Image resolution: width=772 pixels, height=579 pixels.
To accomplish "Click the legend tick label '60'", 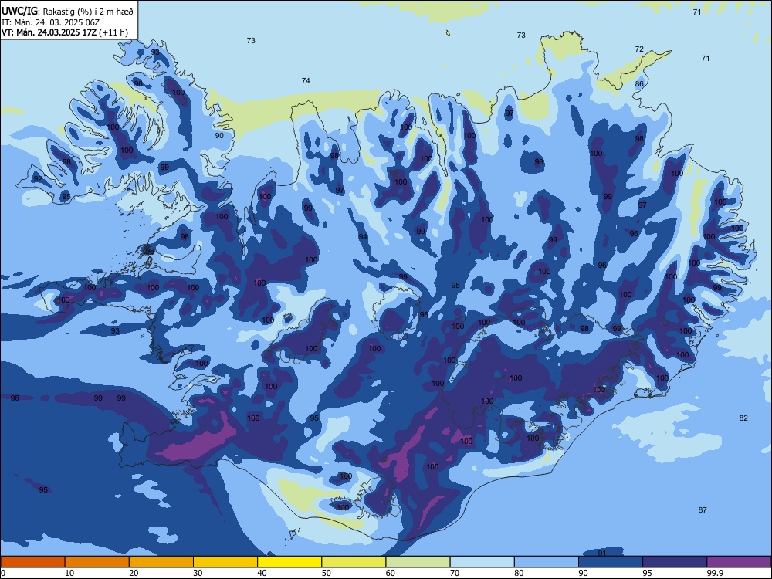I will pyautogui.click(x=391, y=573).
